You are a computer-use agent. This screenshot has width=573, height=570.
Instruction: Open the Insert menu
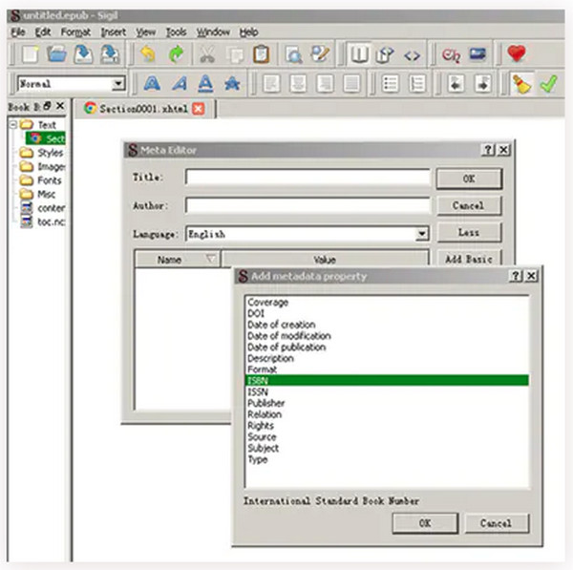(x=114, y=32)
